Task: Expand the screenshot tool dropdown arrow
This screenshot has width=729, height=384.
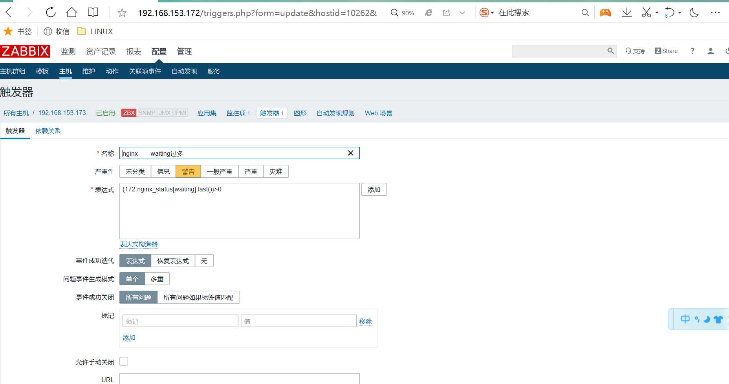Action: tap(657, 13)
